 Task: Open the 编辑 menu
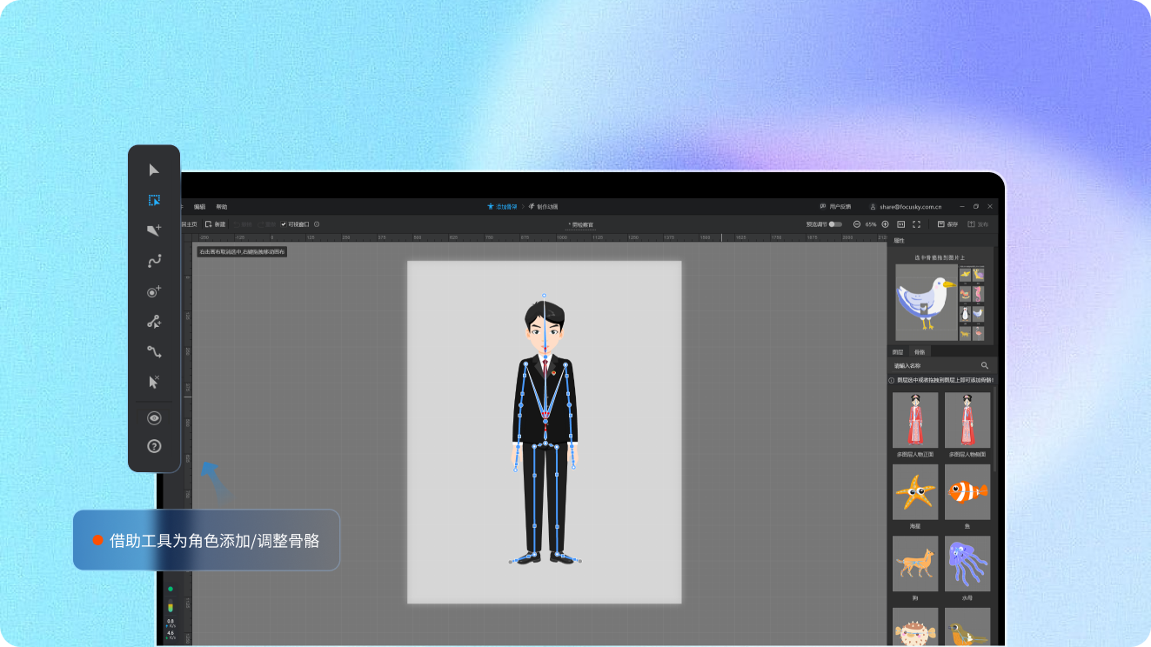(x=200, y=207)
